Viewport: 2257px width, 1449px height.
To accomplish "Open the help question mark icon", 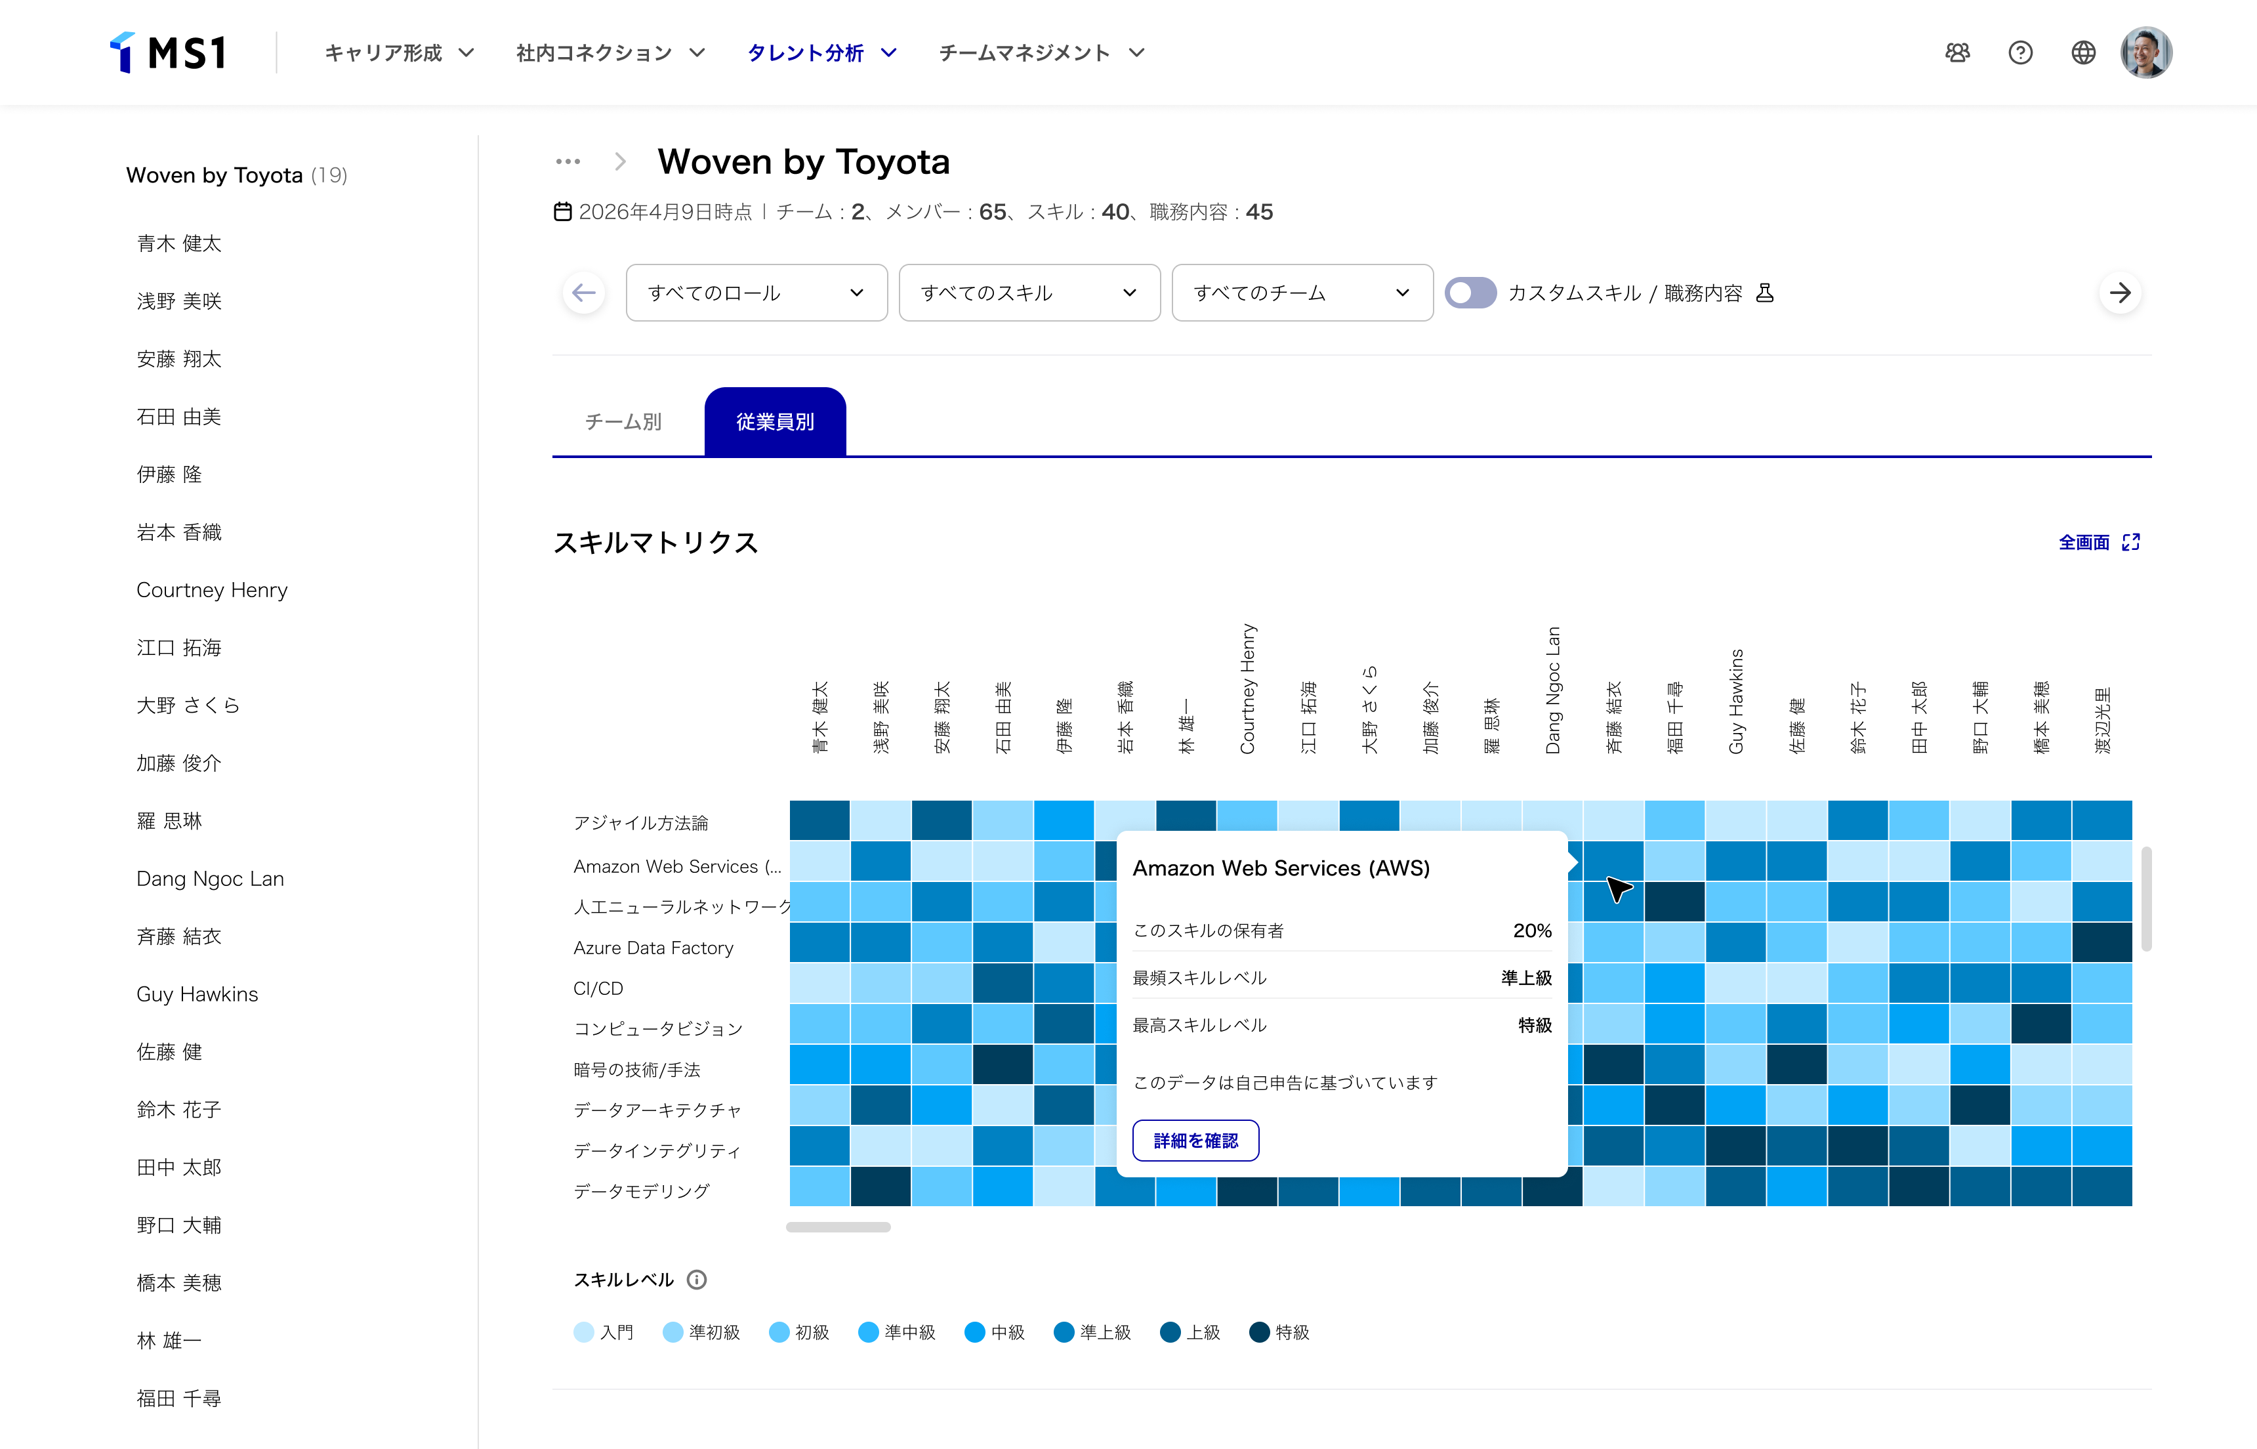I will click(2020, 52).
